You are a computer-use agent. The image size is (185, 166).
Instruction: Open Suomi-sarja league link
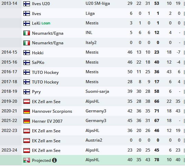pyautogui.click(x=97, y=91)
